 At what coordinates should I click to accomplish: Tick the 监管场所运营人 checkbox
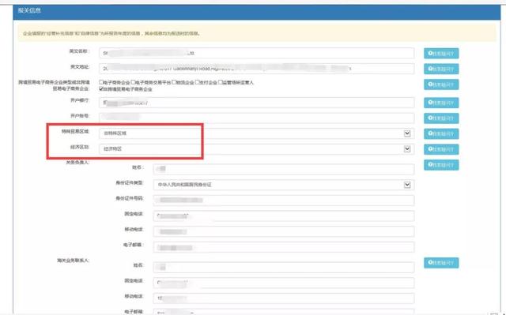coord(221,82)
